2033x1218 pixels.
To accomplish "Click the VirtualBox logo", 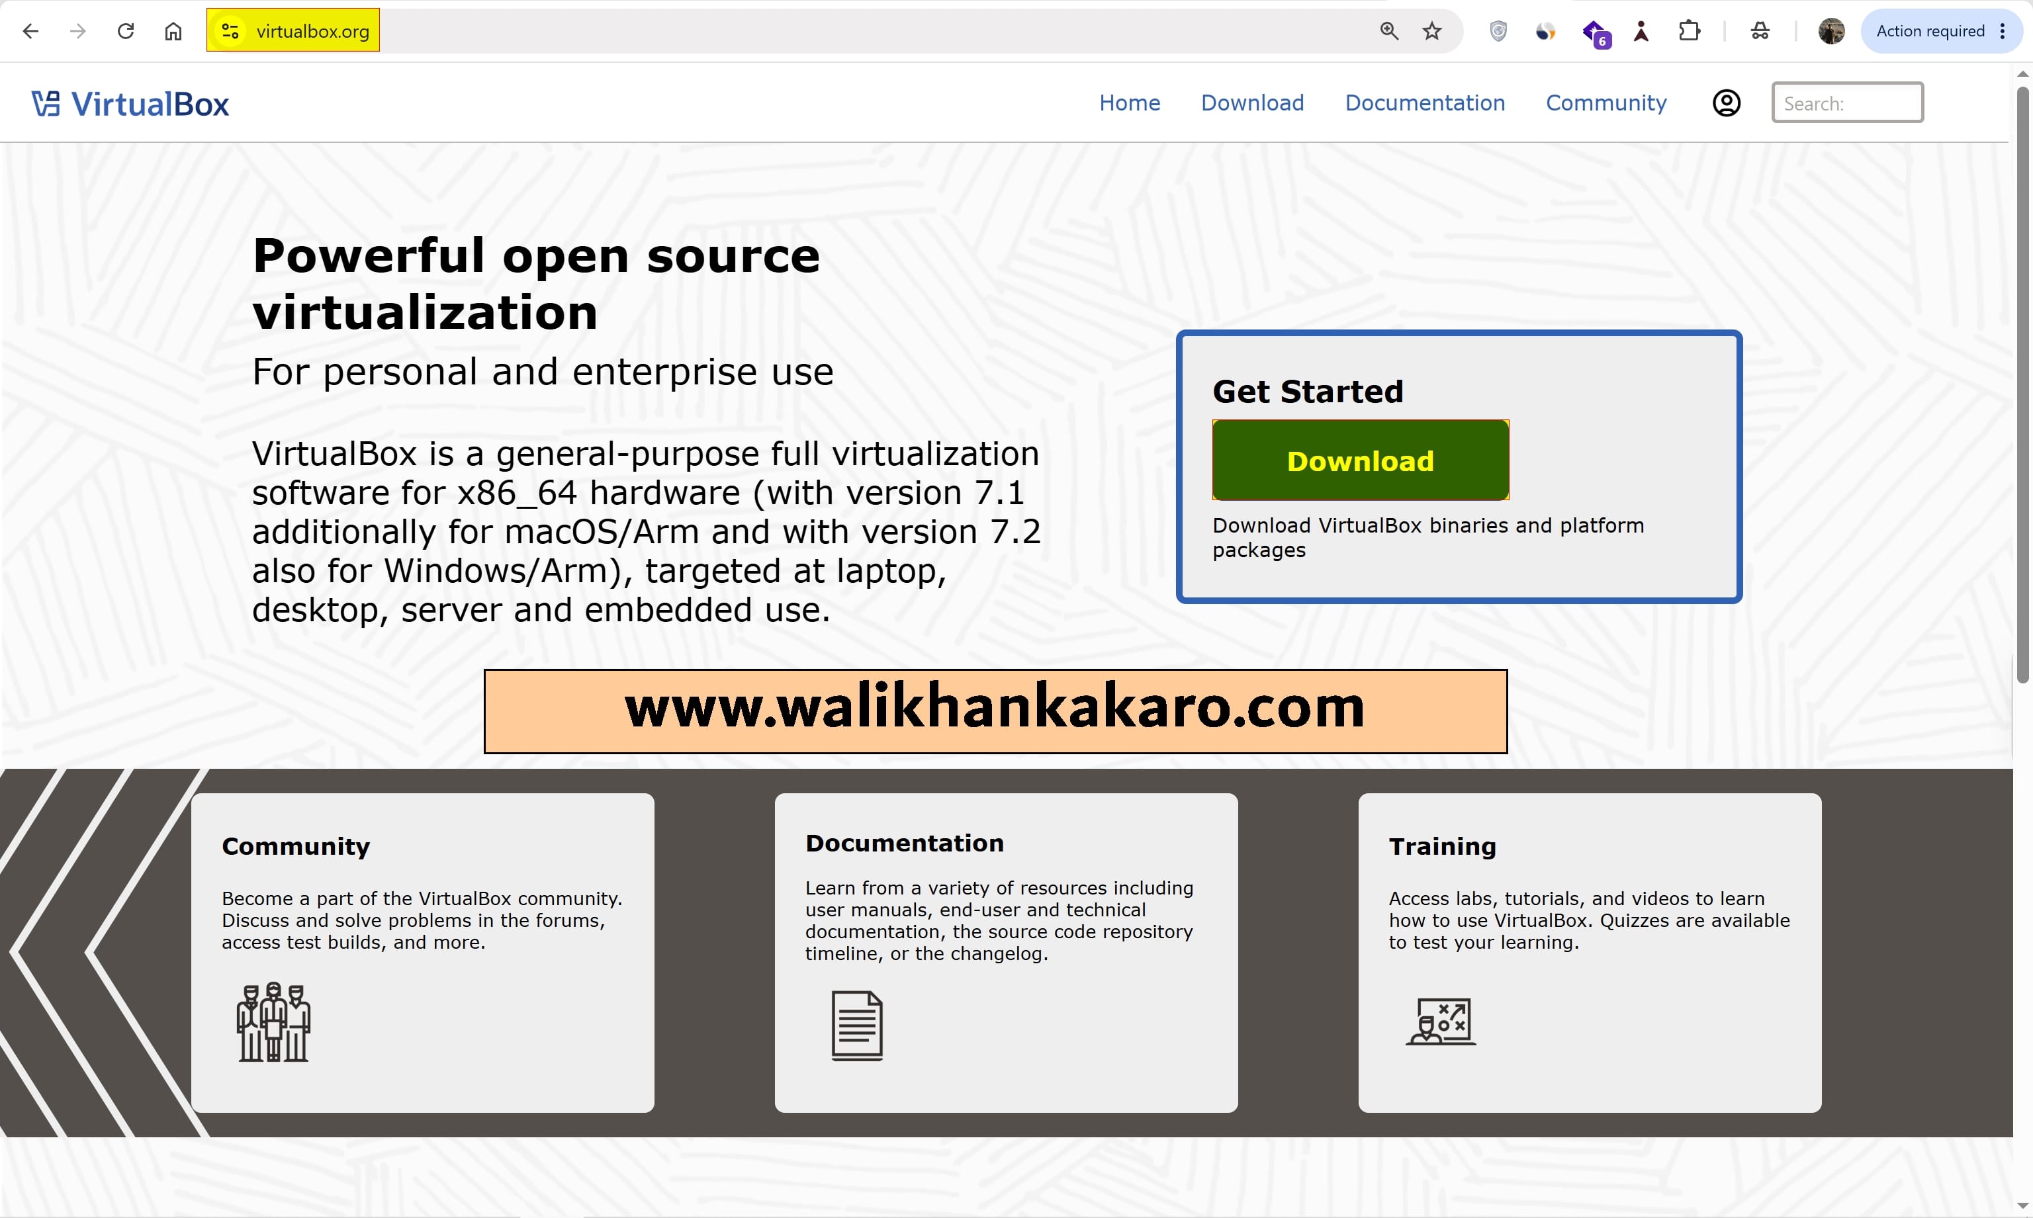I will [x=130, y=105].
